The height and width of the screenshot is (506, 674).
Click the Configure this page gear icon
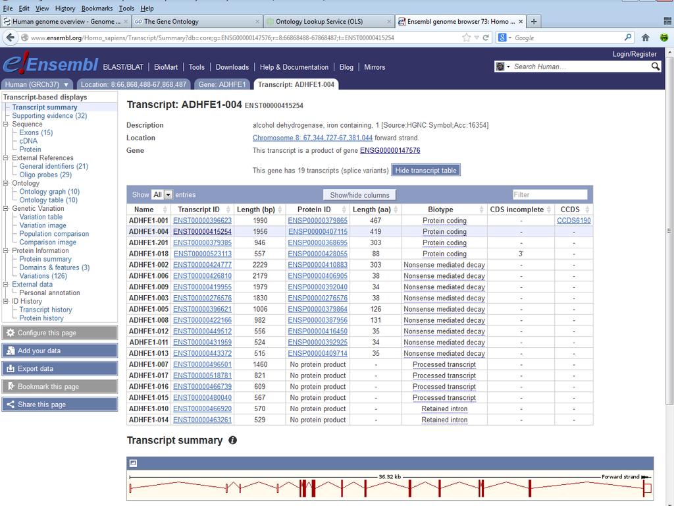[x=11, y=333]
